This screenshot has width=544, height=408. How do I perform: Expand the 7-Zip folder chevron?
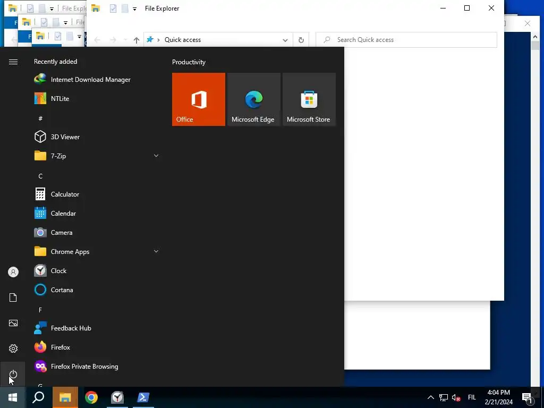(x=156, y=156)
